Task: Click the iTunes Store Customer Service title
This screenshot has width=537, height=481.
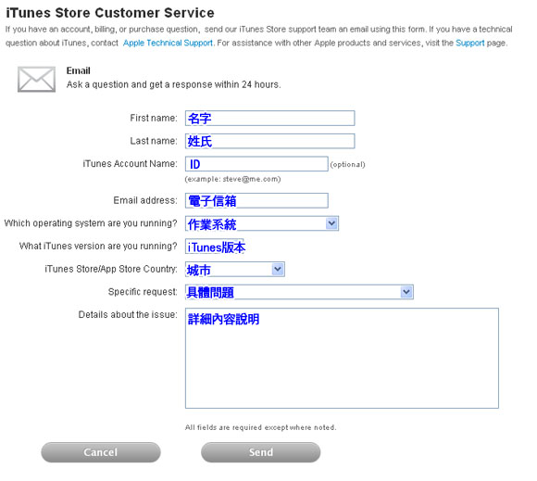Action: click(110, 13)
